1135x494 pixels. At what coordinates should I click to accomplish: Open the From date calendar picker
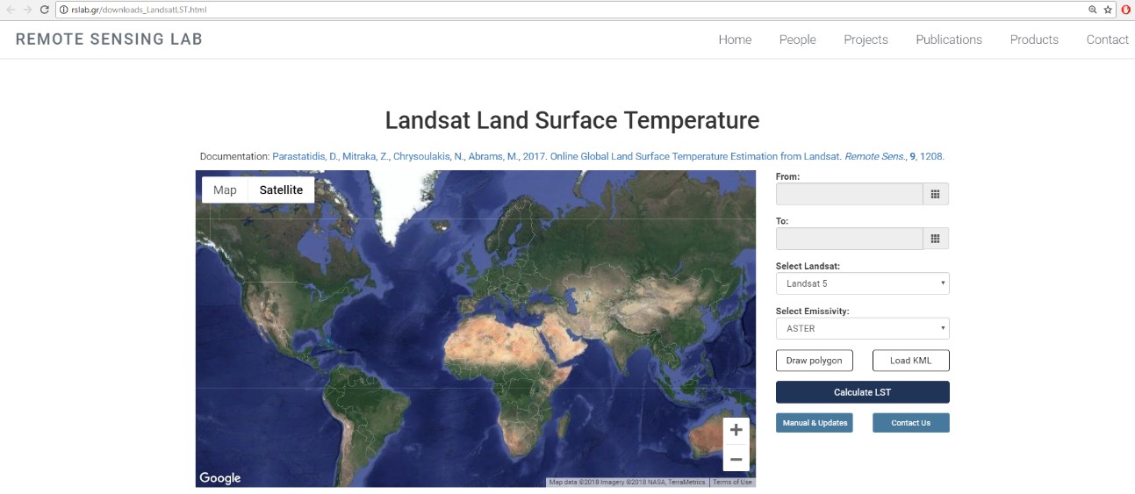[936, 194]
